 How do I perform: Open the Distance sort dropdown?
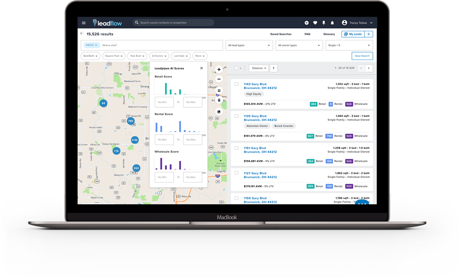tap(259, 68)
